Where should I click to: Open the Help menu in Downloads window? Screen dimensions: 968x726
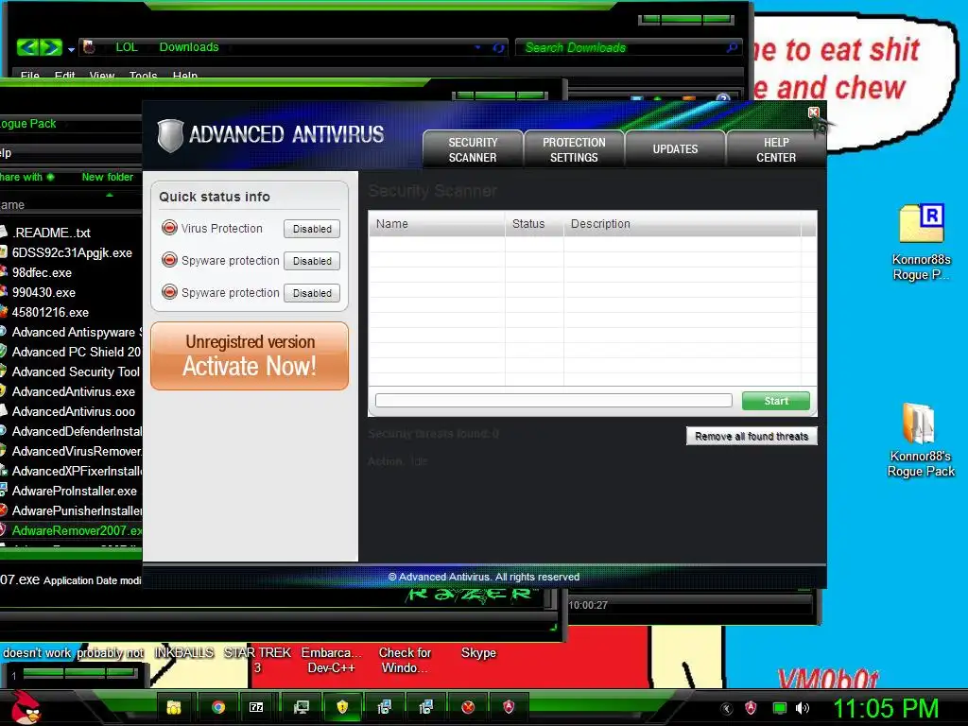pos(185,76)
